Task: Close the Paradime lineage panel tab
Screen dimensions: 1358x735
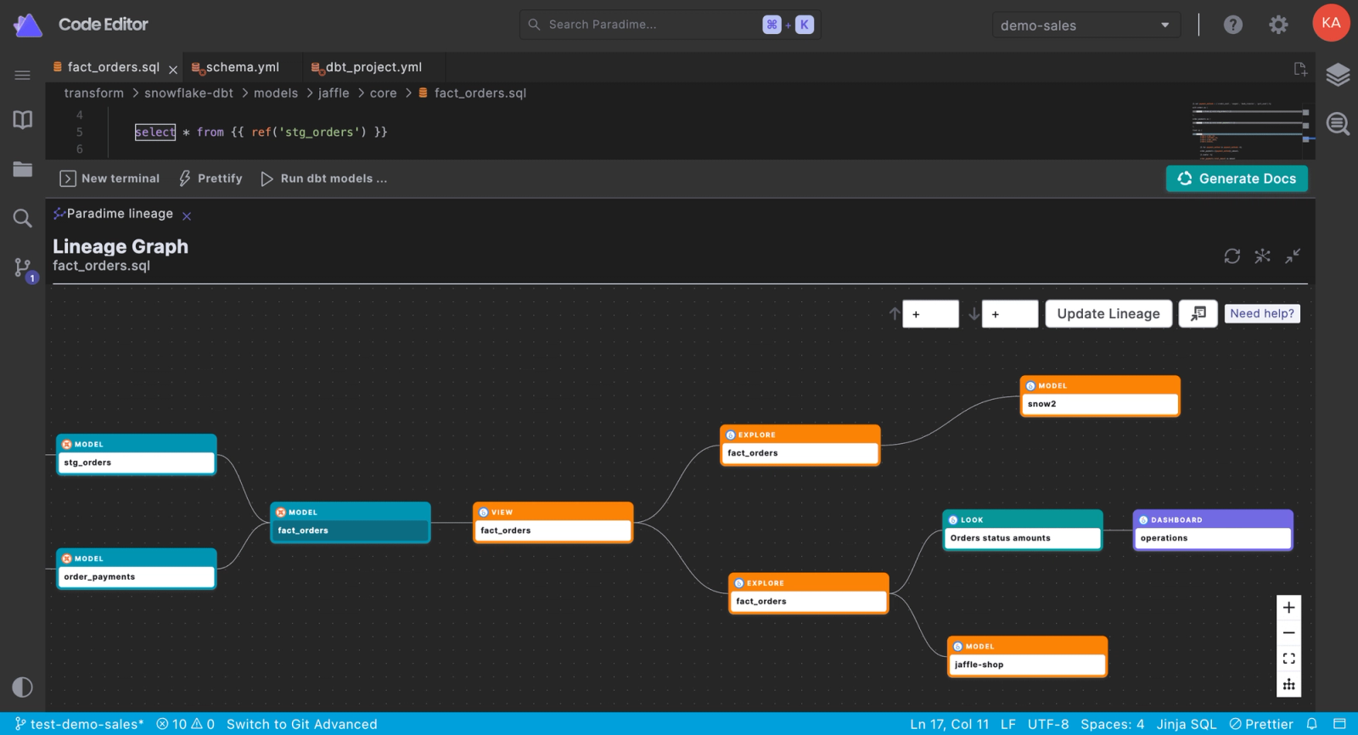Action: click(x=187, y=216)
